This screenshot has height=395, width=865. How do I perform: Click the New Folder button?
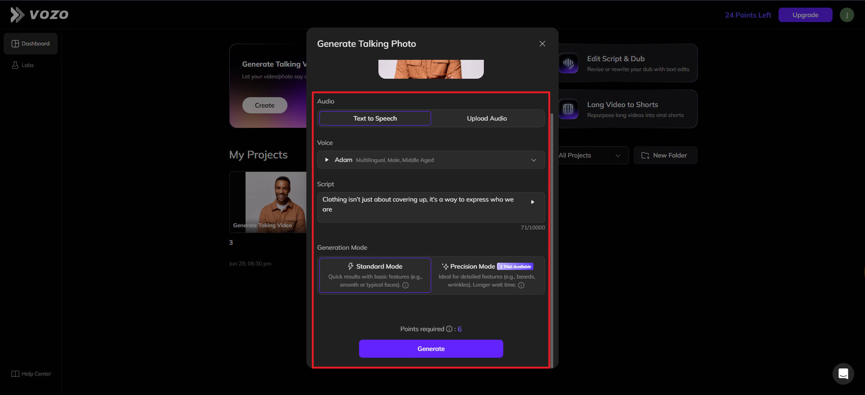(665, 155)
